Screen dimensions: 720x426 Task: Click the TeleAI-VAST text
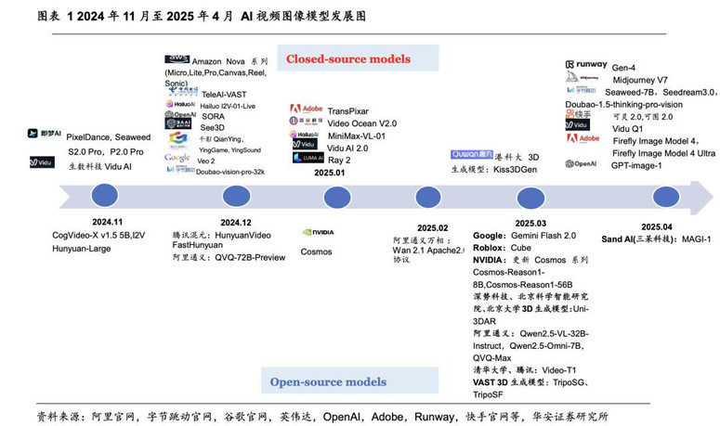click(x=224, y=95)
